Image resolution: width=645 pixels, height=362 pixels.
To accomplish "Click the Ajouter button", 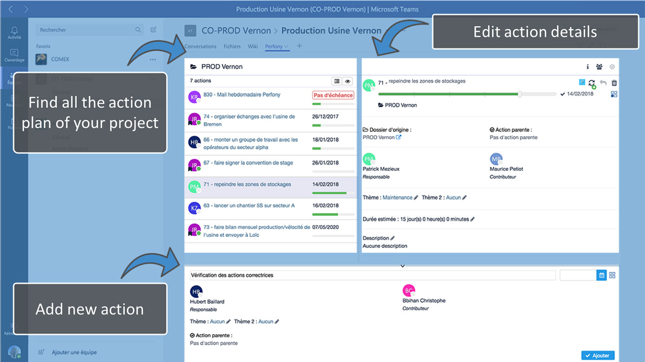I will [x=598, y=355].
